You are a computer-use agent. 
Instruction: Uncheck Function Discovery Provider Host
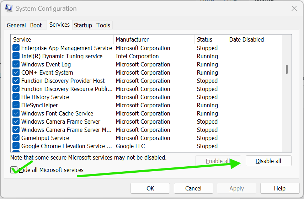[16, 80]
